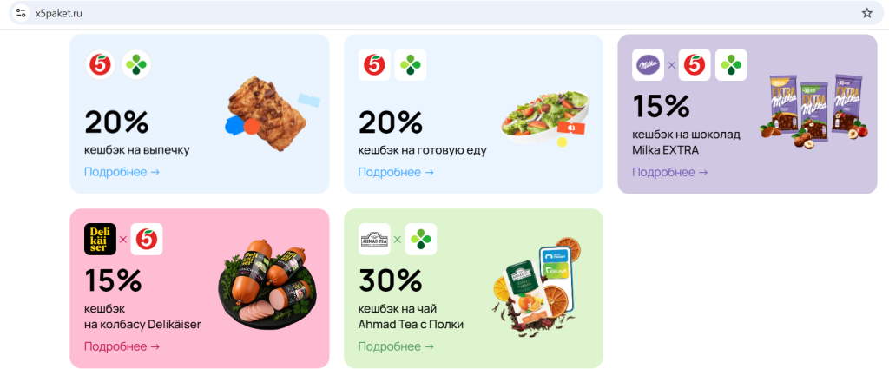
Task: Click the Milka brand logo
Action: click(x=648, y=64)
